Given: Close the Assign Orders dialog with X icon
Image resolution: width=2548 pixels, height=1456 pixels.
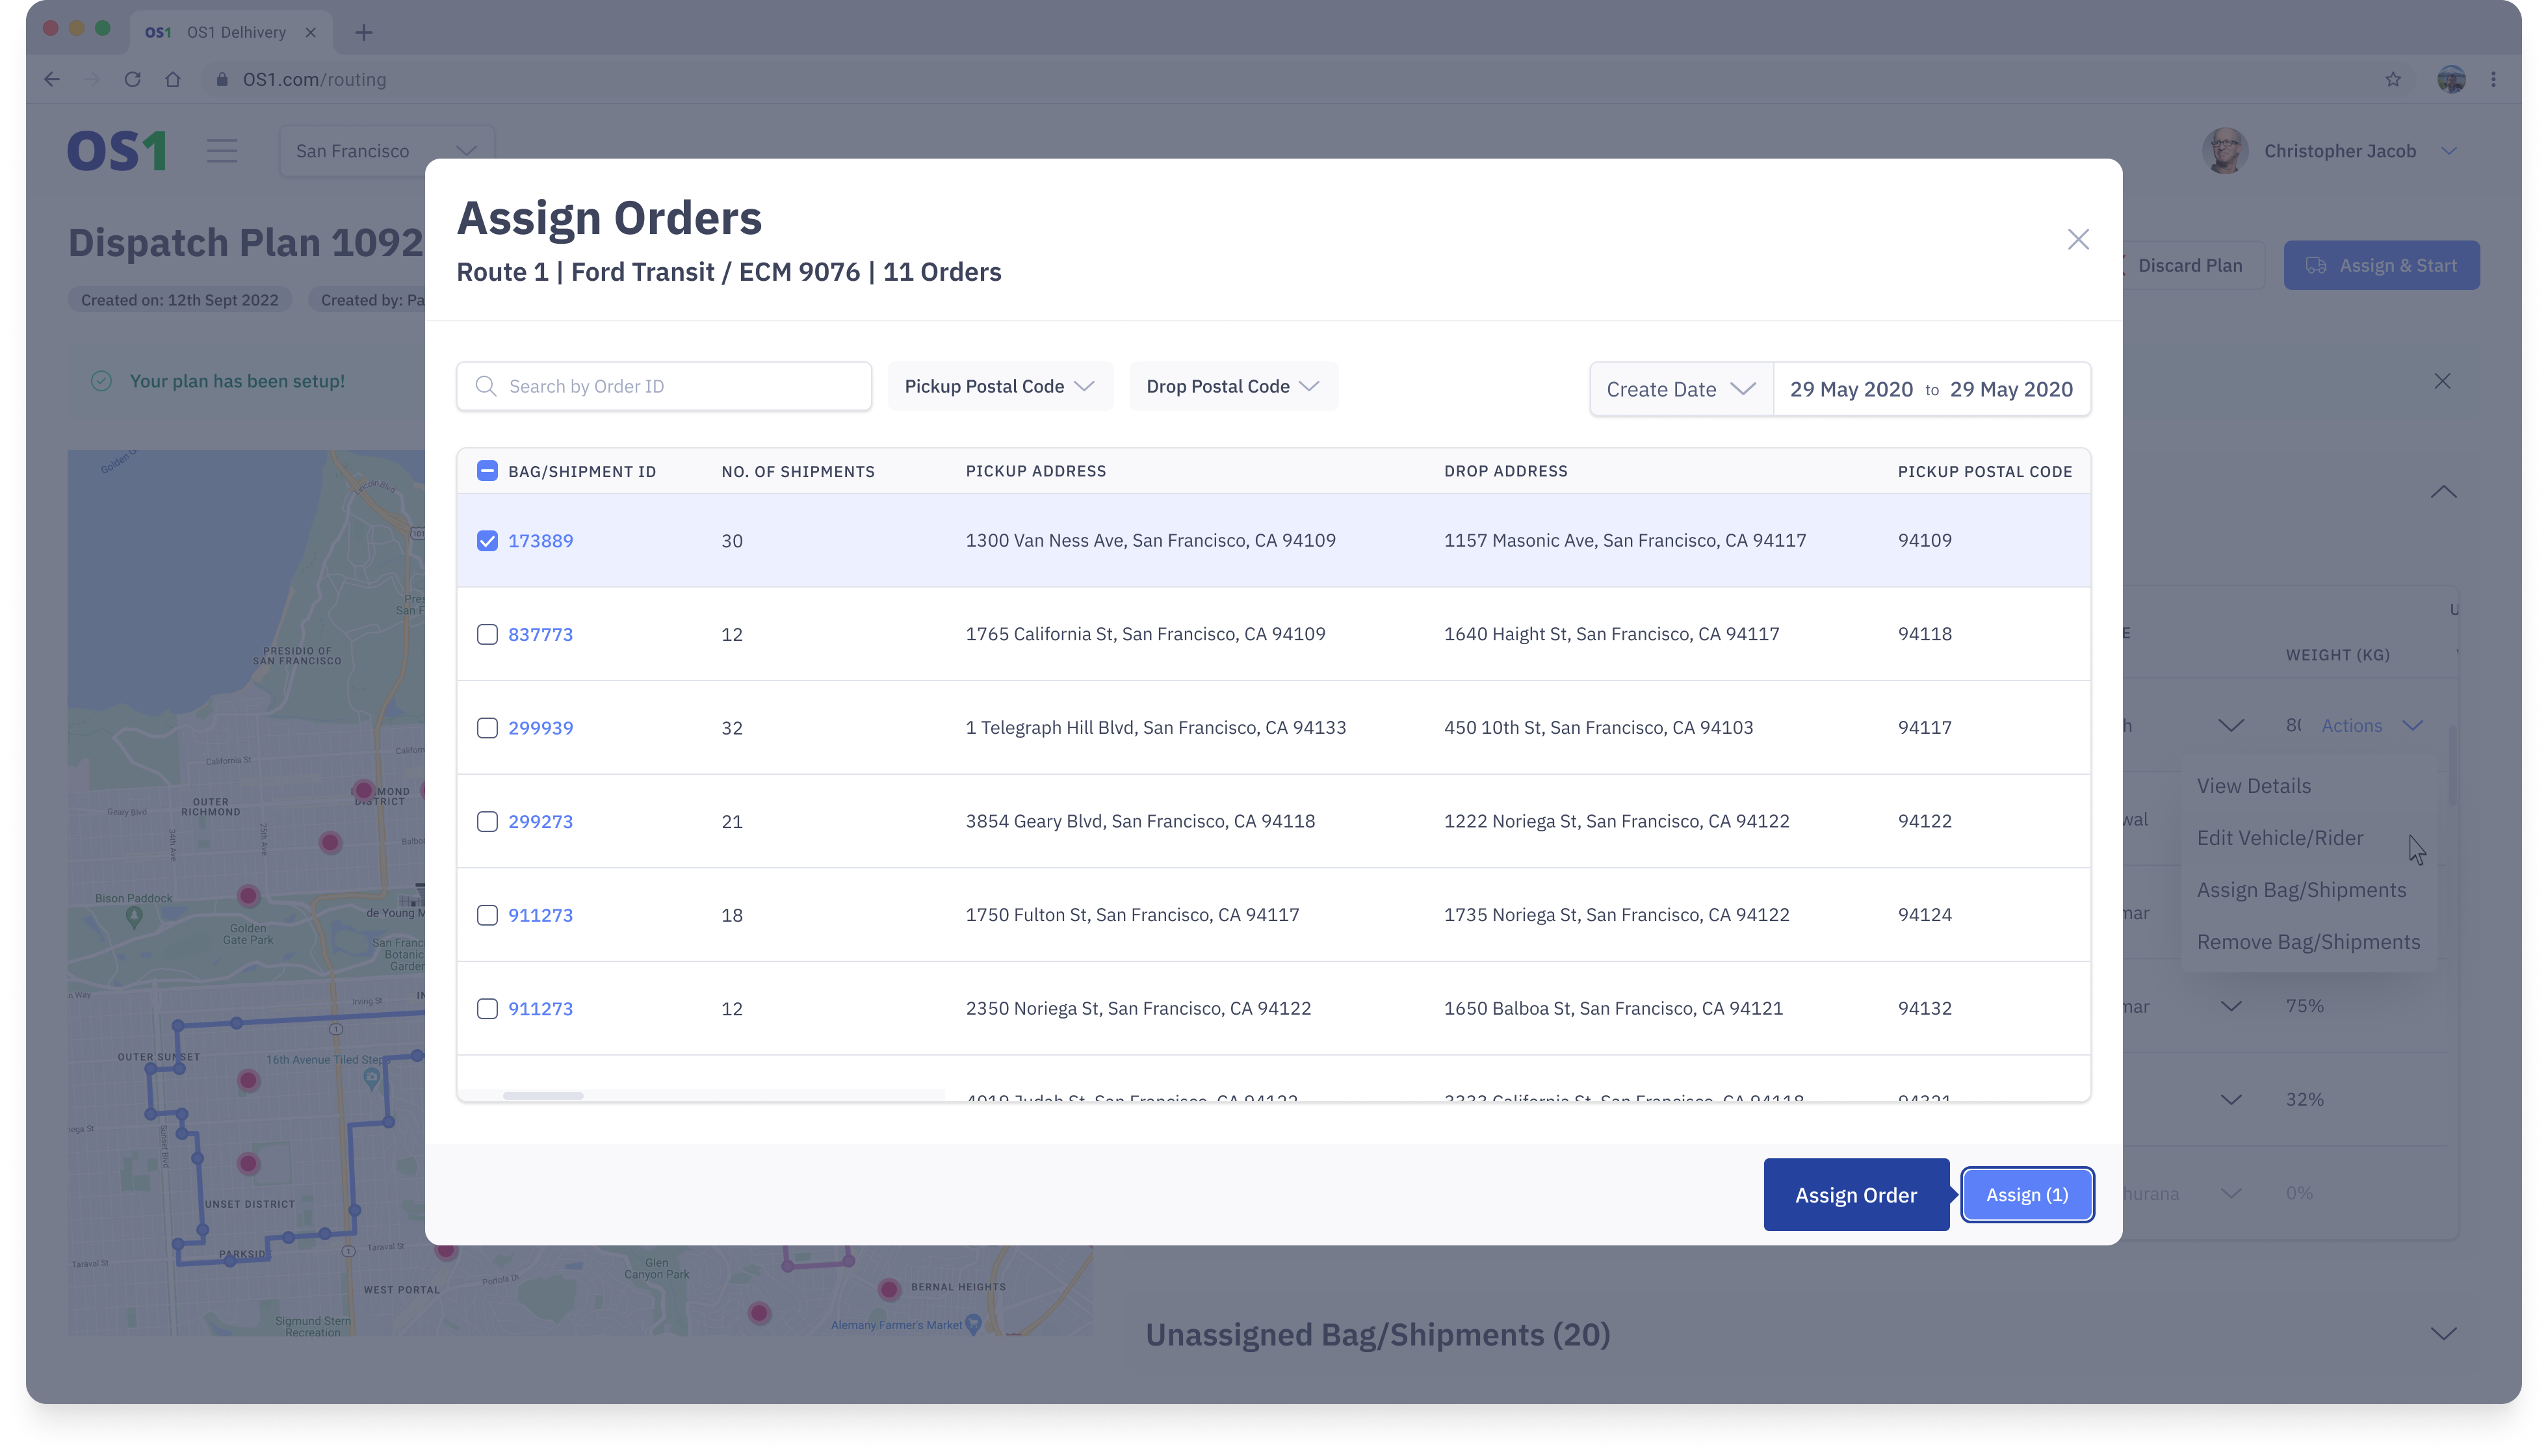Looking at the screenshot, I should (2078, 239).
